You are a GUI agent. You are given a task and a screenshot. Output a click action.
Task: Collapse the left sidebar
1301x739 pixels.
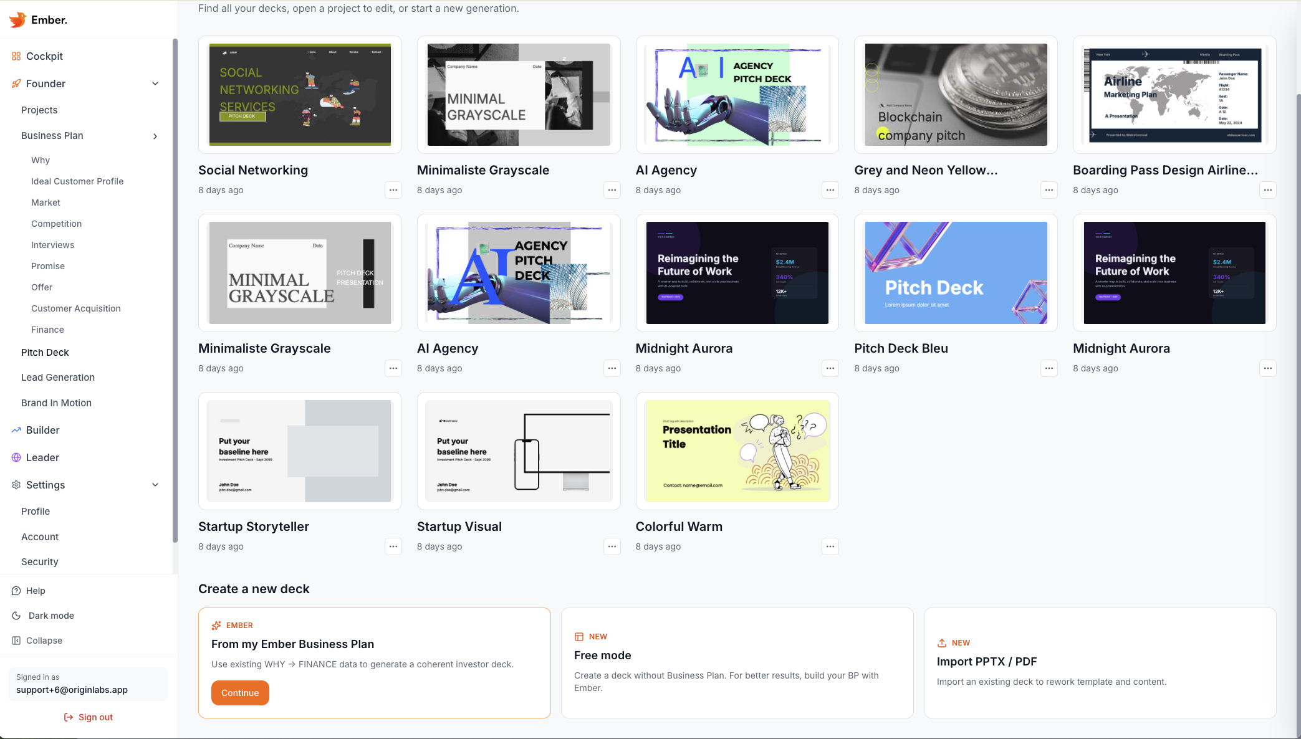(x=16, y=641)
